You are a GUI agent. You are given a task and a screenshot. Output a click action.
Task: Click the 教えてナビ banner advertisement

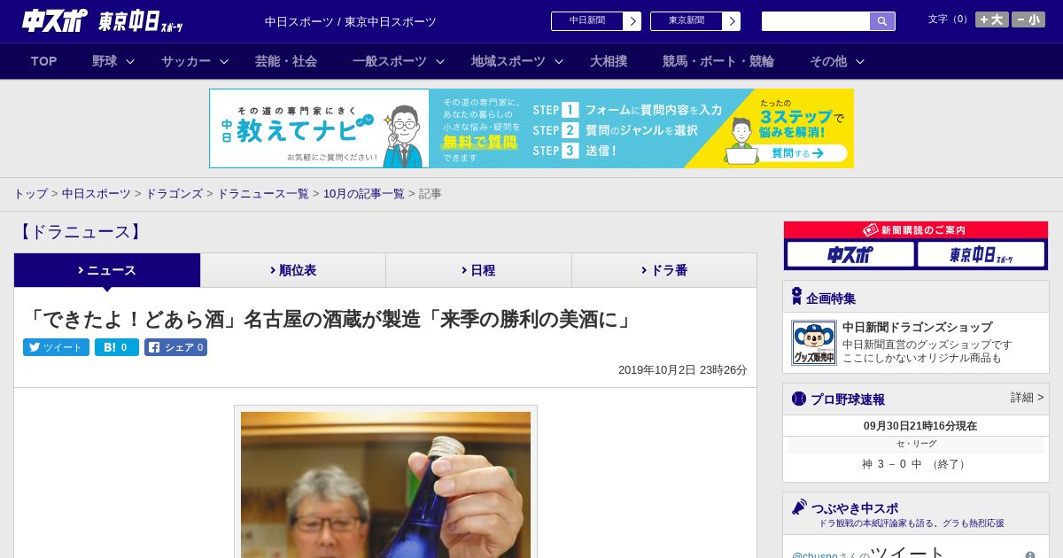tap(531, 128)
